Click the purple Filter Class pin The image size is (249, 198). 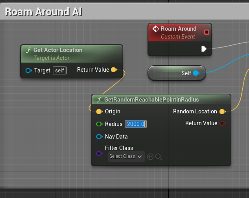click(99, 153)
